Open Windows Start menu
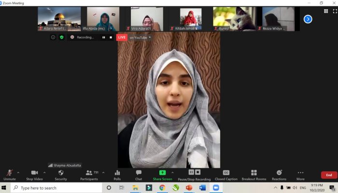The width and height of the screenshot is (338, 193). [4, 188]
